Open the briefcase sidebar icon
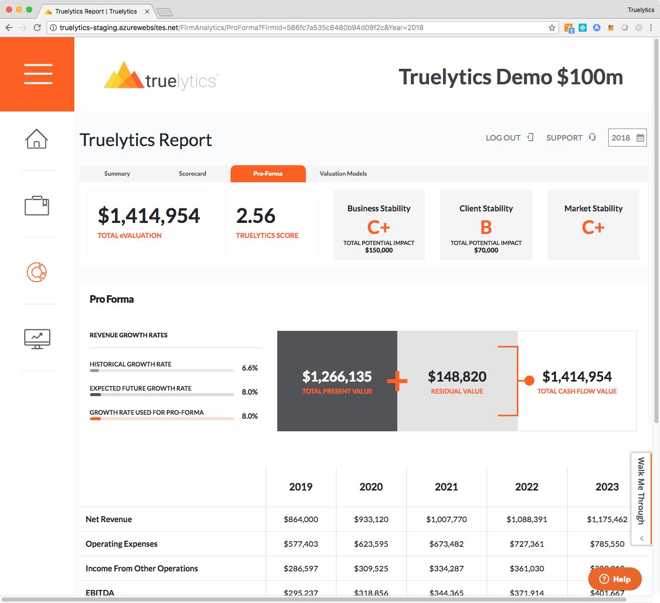Viewport: 660px width, 603px height. click(x=37, y=205)
